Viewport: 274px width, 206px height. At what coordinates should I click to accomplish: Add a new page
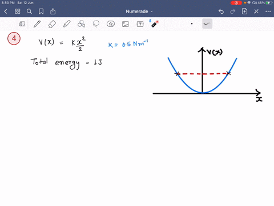[x=244, y=11]
